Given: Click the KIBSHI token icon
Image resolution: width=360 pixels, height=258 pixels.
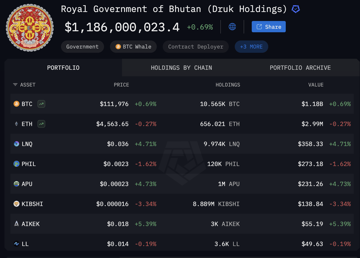Looking at the screenshot, I should click(x=16, y=204).
